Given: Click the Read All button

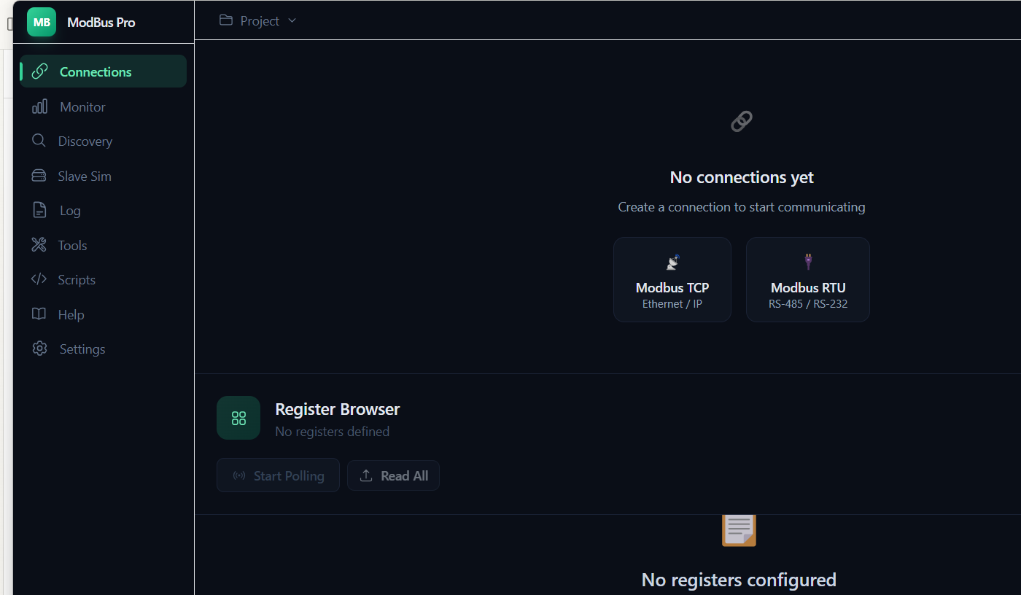Looking at the screenshot, I should pos(393,475).
